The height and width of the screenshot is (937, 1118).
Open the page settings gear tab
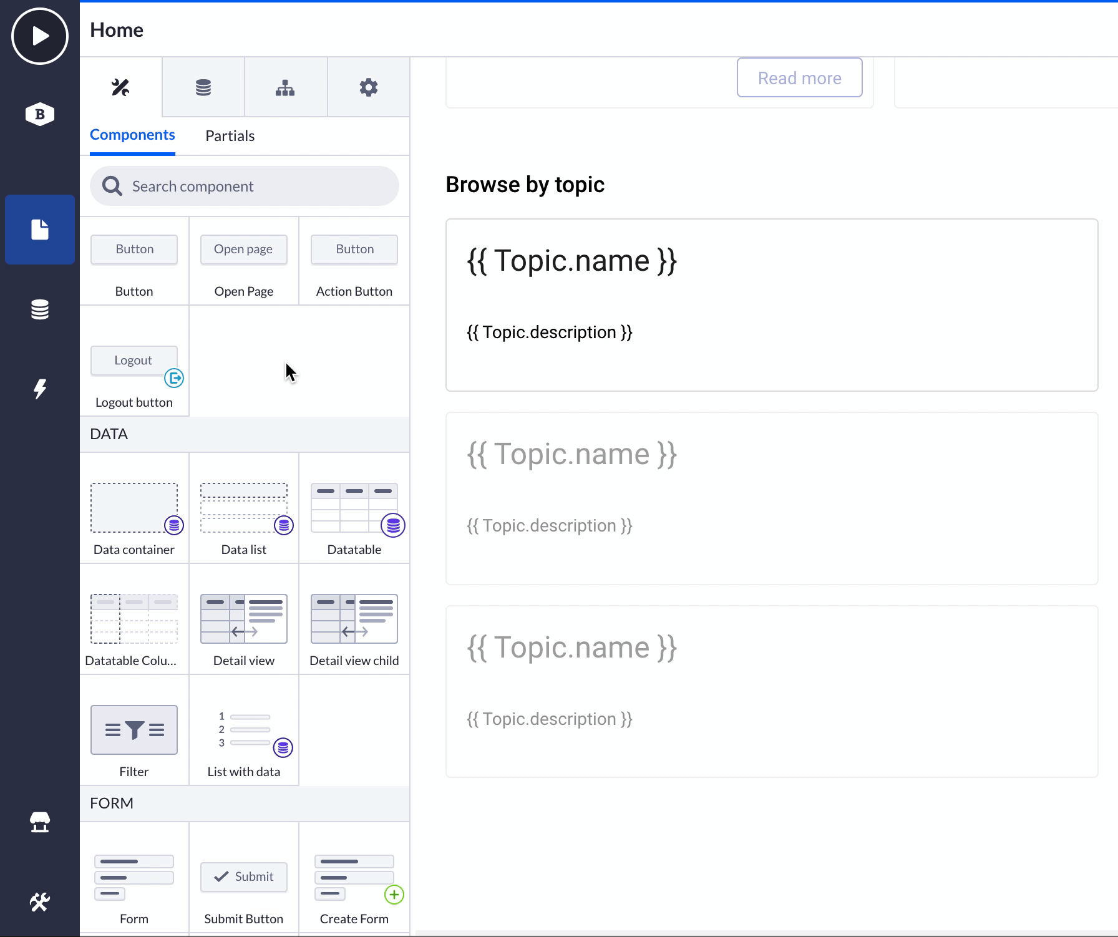(369, 87)
